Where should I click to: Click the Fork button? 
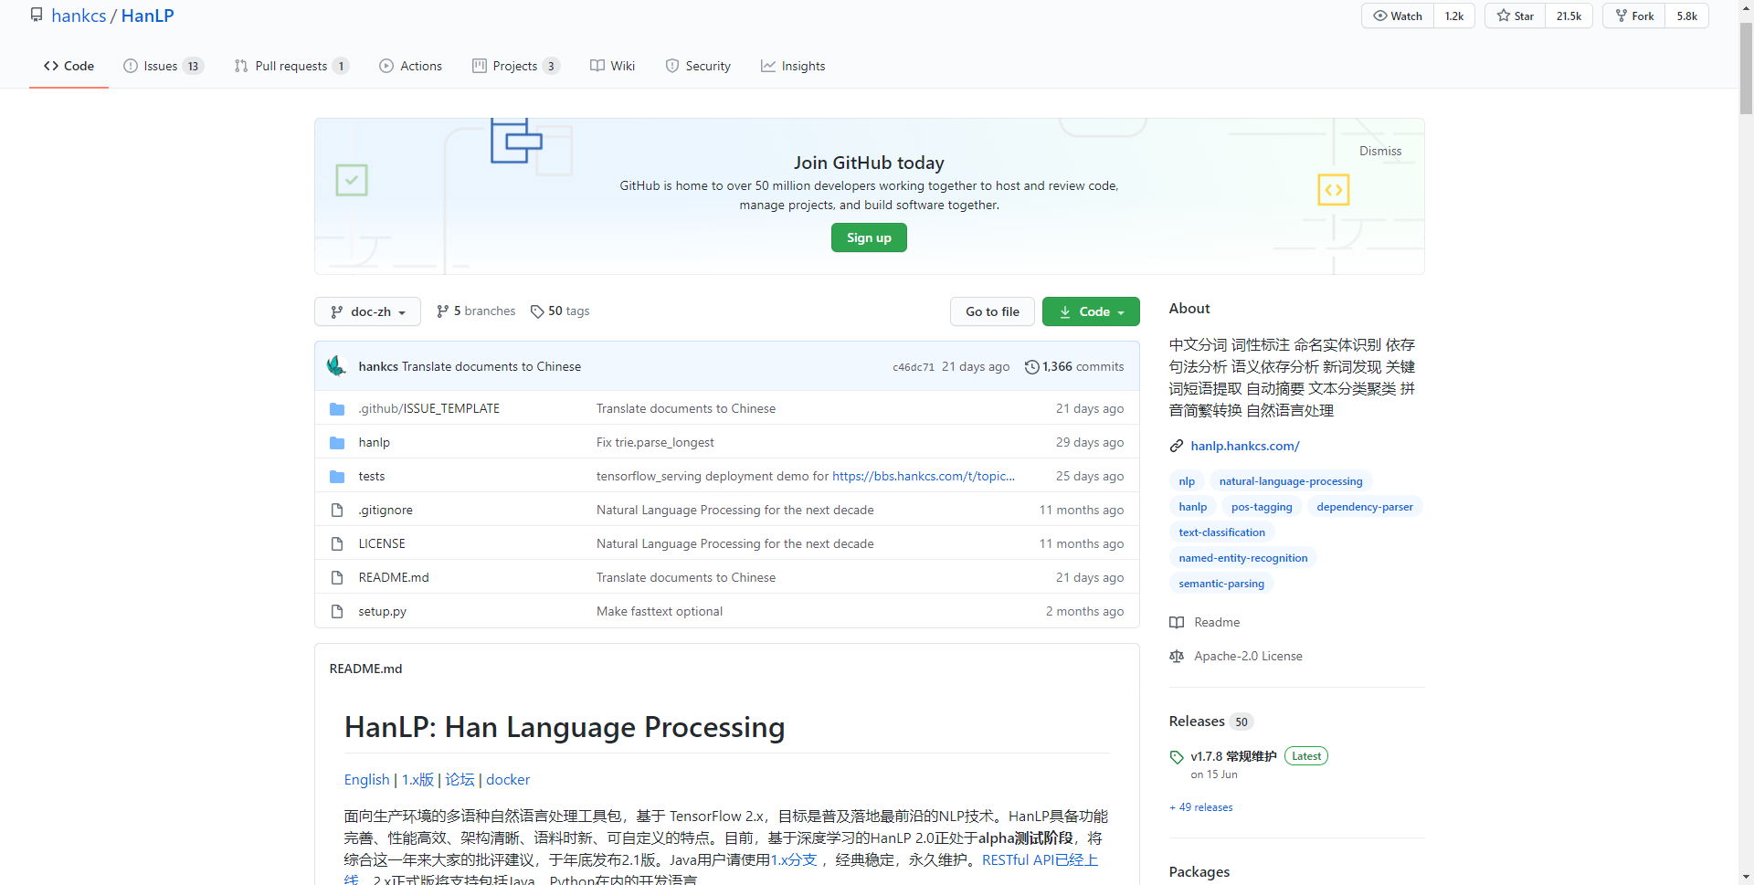coord(1634,16)
